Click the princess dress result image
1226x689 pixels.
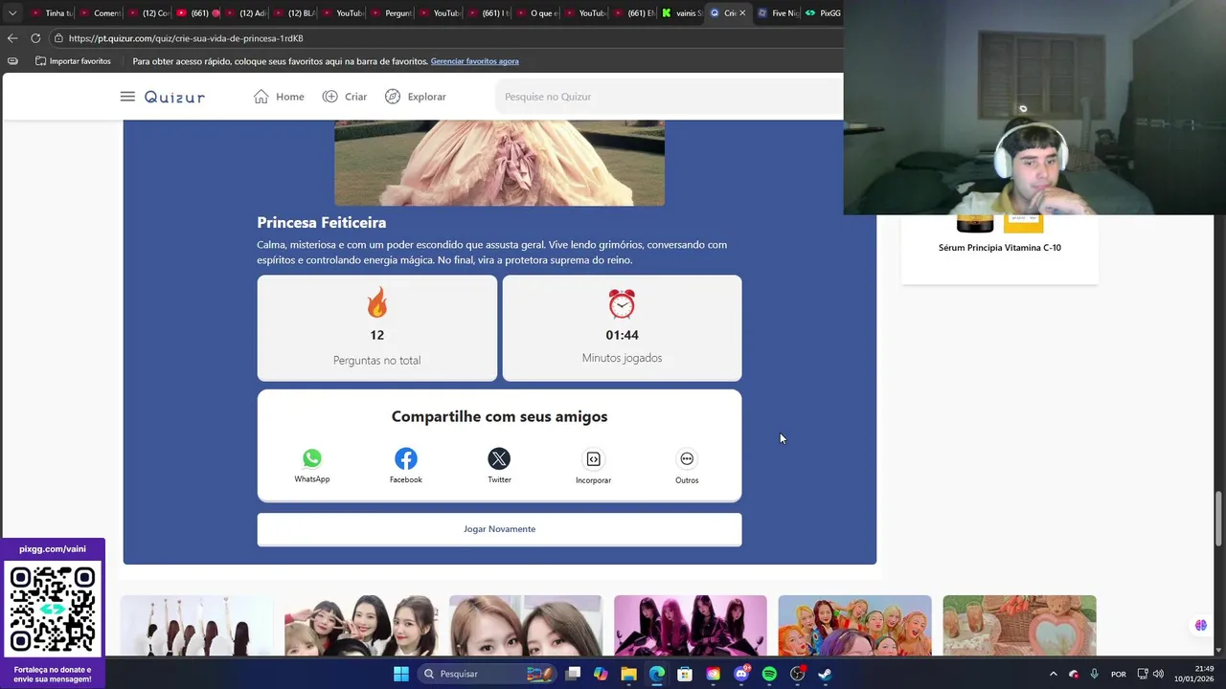pyautogui.click(x=499, y=163)
